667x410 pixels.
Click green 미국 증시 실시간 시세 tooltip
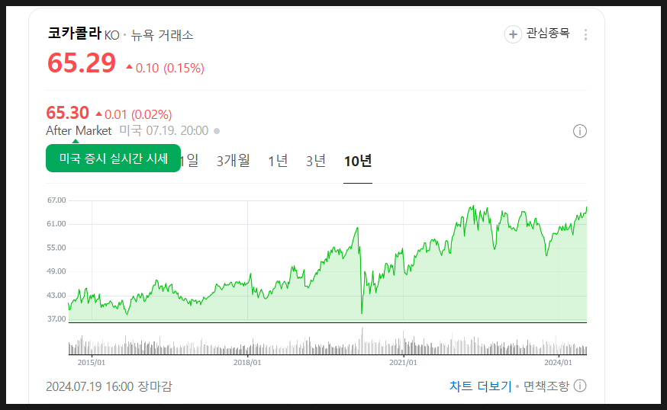point(113,159)
